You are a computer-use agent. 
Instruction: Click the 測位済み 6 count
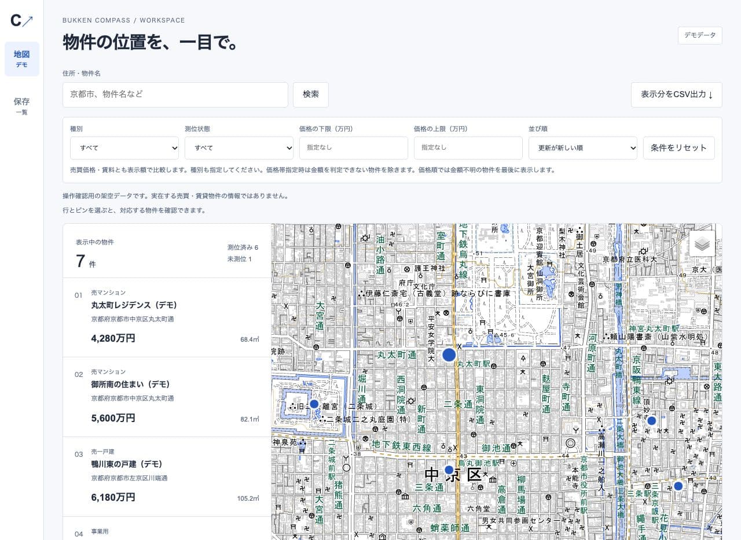243,247
